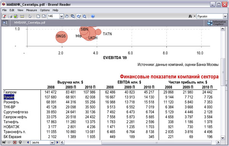Click the БК Евразия row label

(13, 137)
